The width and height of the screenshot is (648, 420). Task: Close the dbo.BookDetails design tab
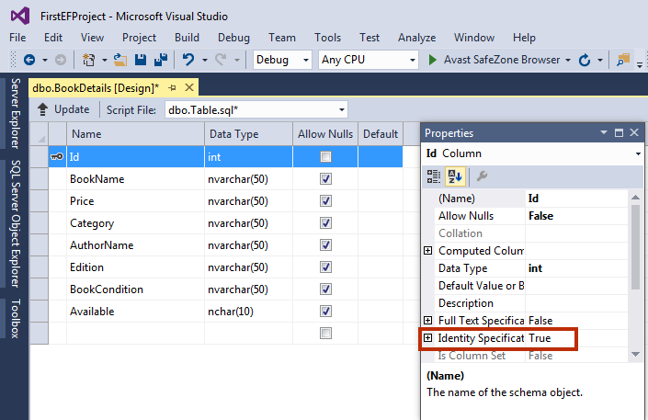tap(189, 87)
